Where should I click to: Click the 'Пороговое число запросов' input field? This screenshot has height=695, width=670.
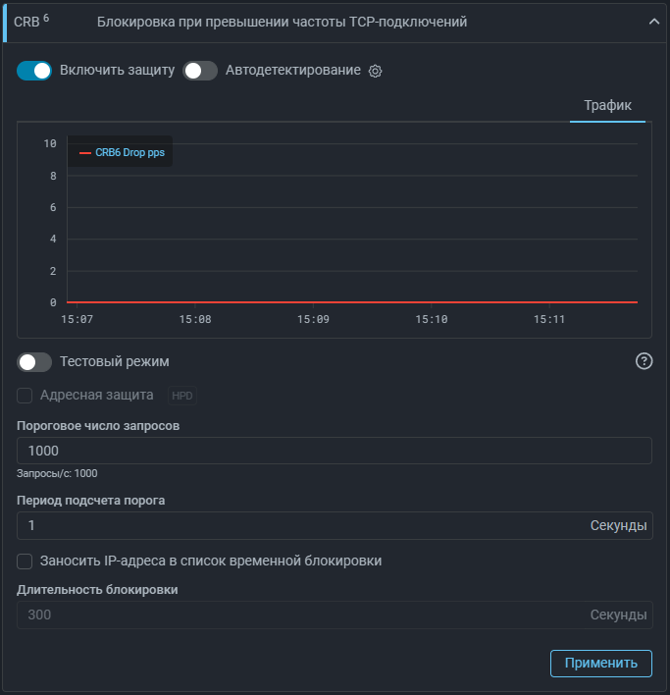tap(335, 451)
